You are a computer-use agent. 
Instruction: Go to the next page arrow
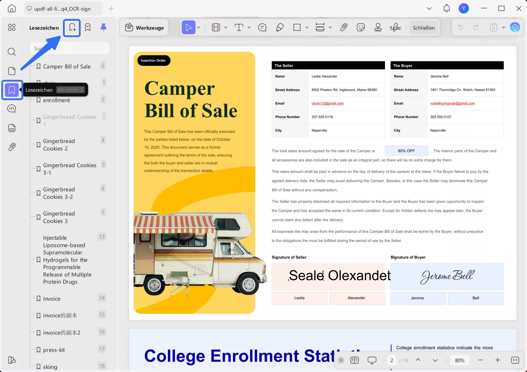click(x=435, y=360)
